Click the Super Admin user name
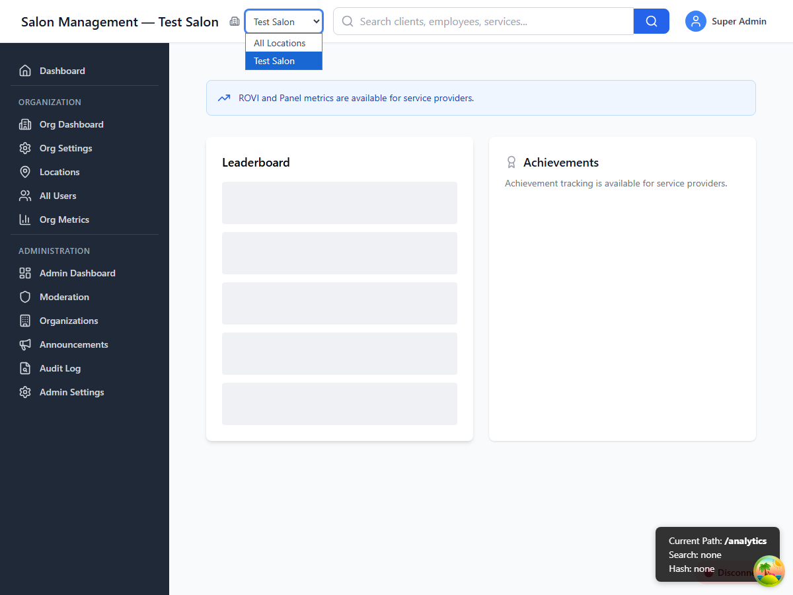 pos(739,21)
